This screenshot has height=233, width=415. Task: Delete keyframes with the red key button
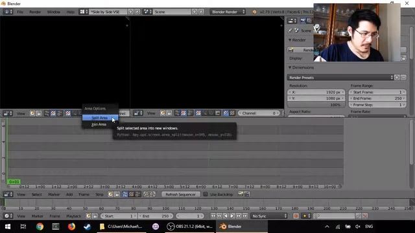pyautogui.click(x=365, y=216)
